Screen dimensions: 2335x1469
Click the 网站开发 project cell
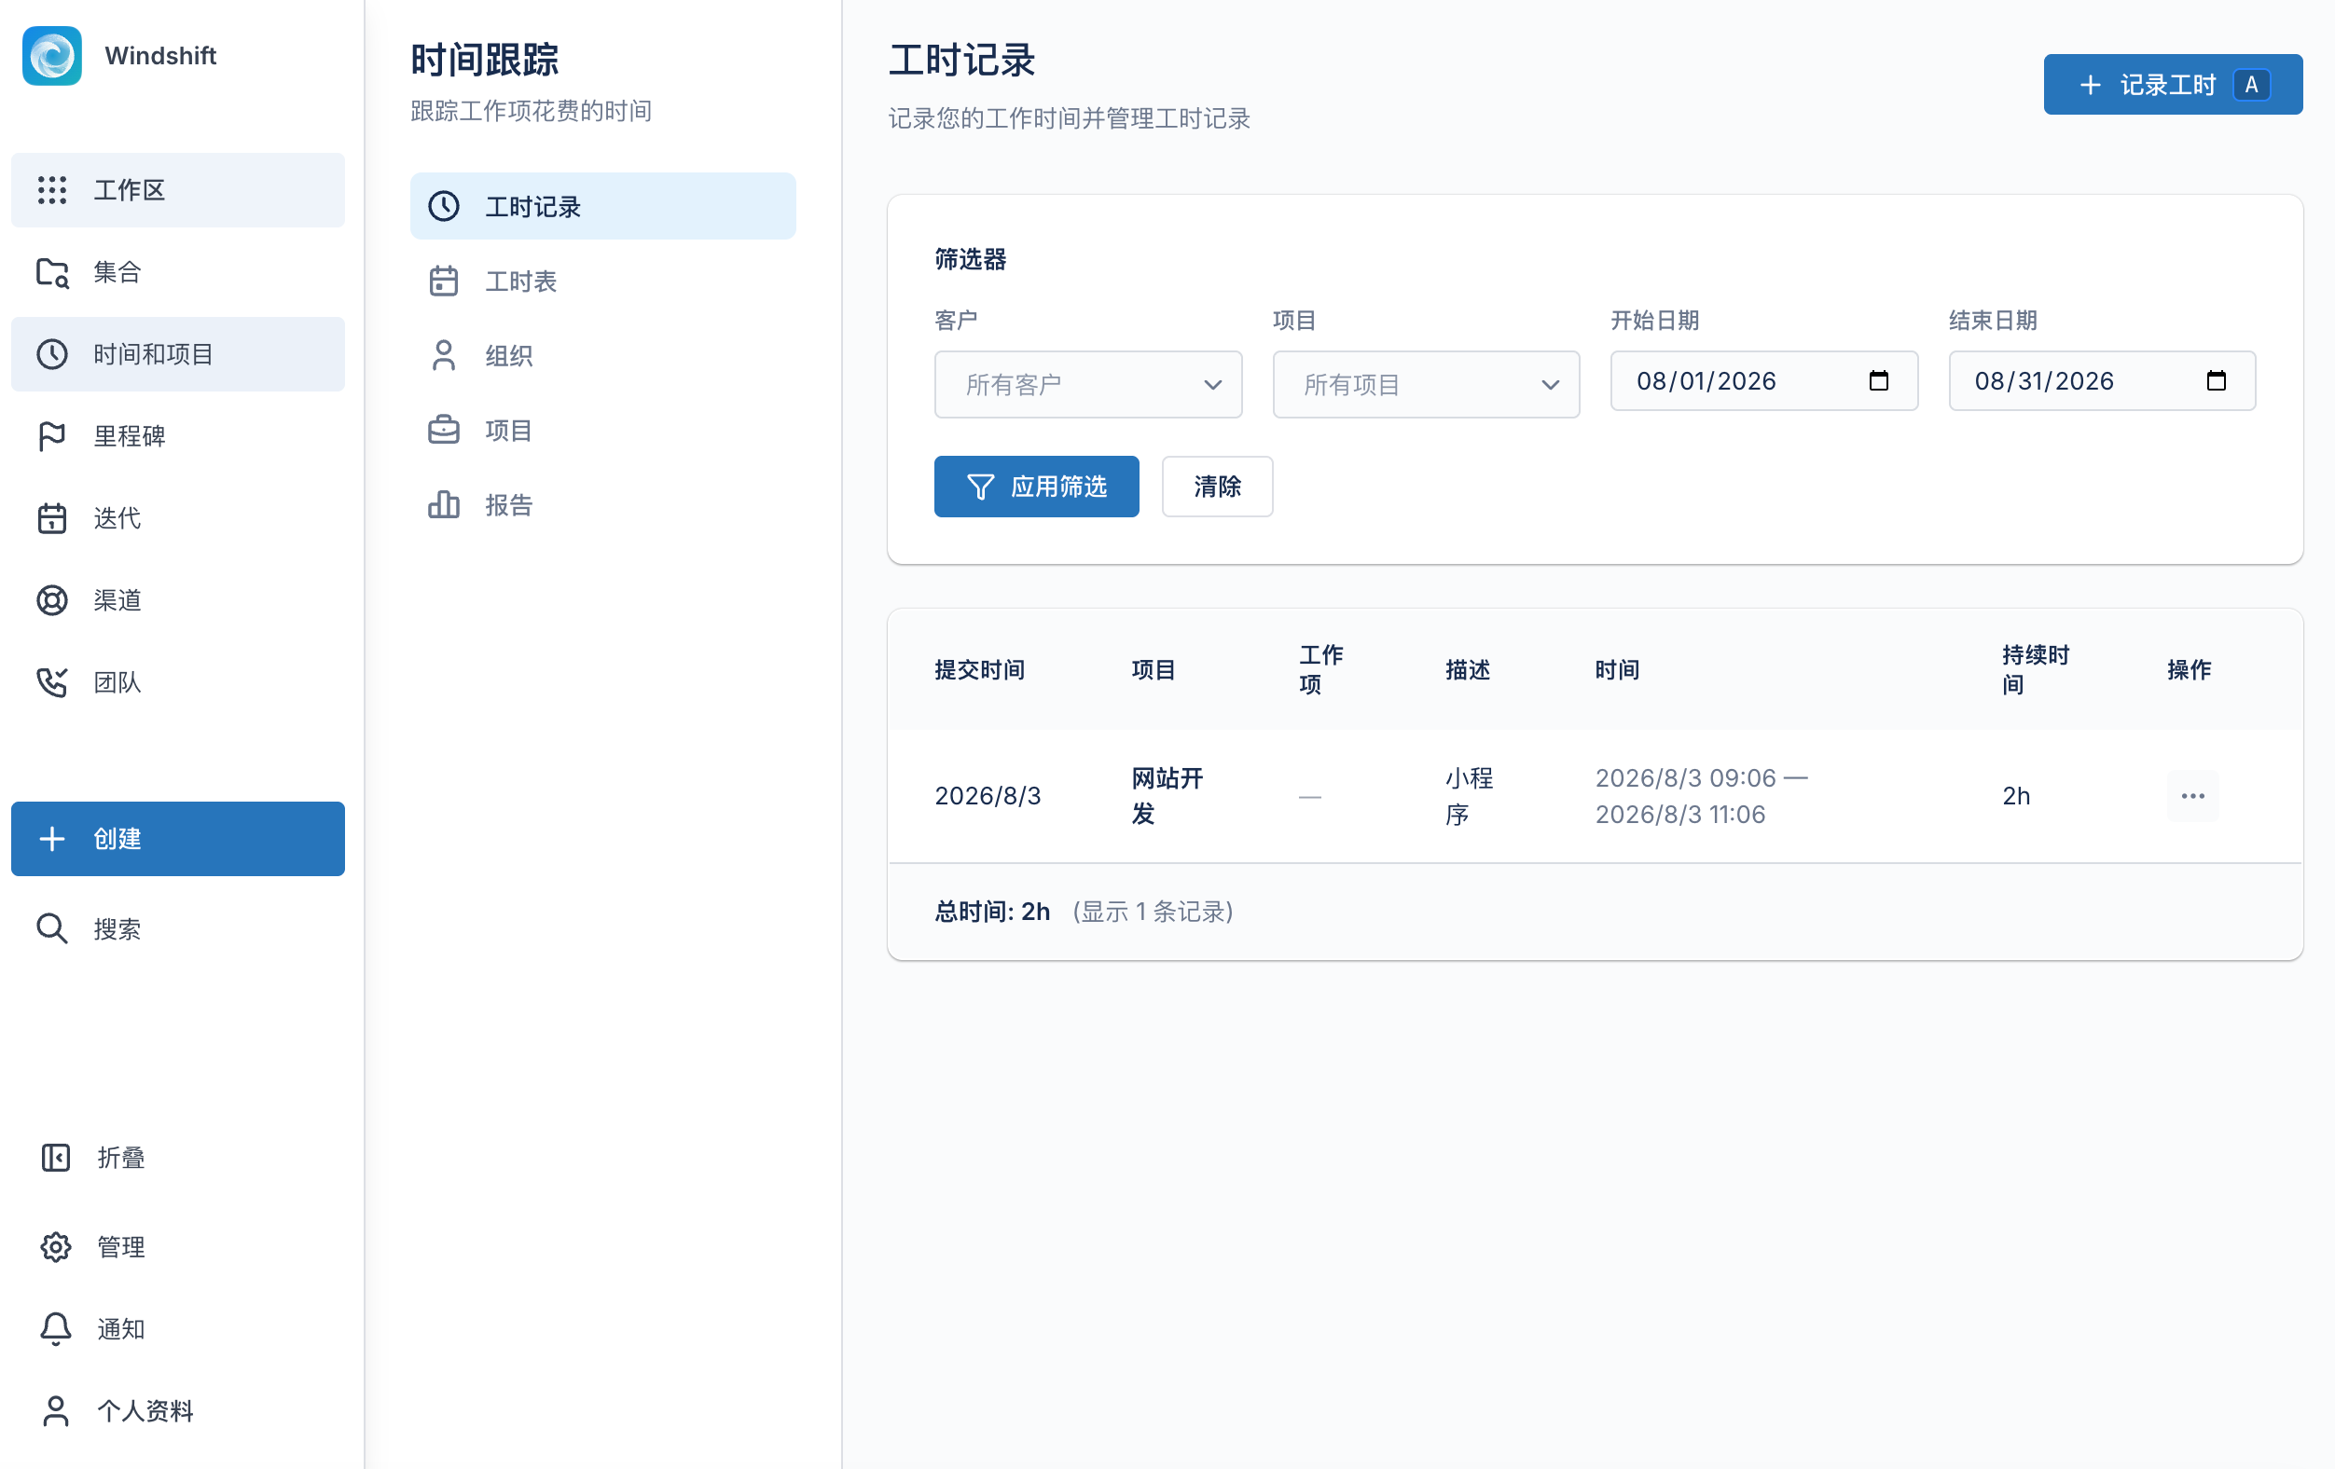click(1167, 797)
